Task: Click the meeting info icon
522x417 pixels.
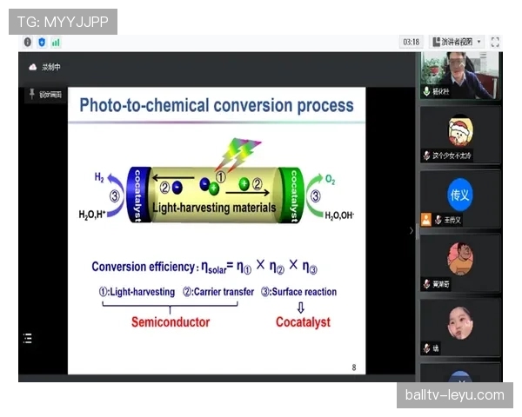Action: (x=27, y=42)
